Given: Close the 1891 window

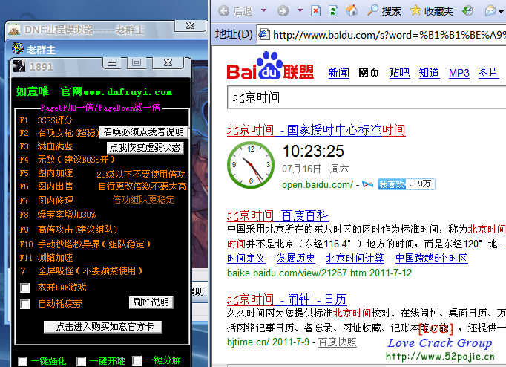Looking at the screenshot, I should point(168,62).
